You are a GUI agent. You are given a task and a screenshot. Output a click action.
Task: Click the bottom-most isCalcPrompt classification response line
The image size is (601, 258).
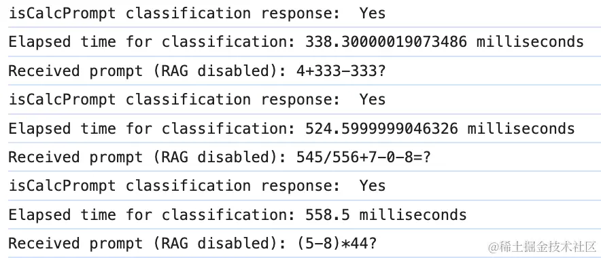click(x=300, y=185)
